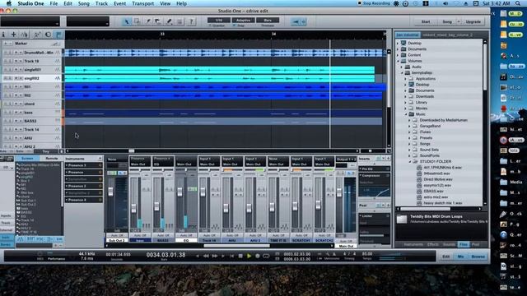The image size is (527, 296).
Task: Click the Stop transport button
Action: tap(240, 256)
